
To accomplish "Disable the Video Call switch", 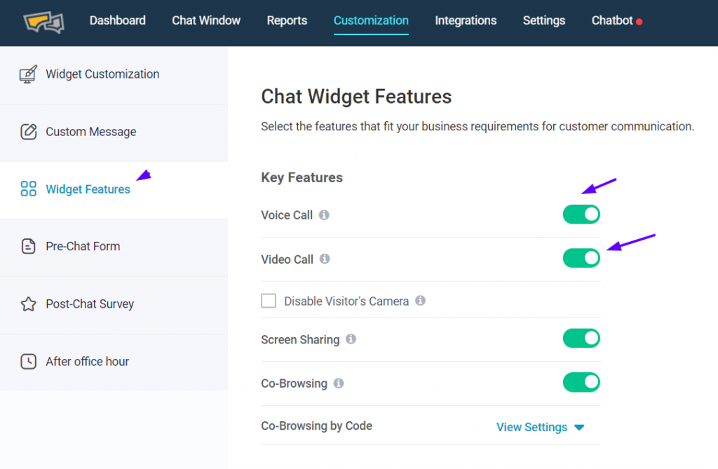I will [x=581, y=259].
